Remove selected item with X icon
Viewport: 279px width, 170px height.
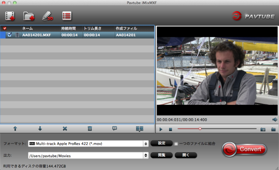coord(65,128)
